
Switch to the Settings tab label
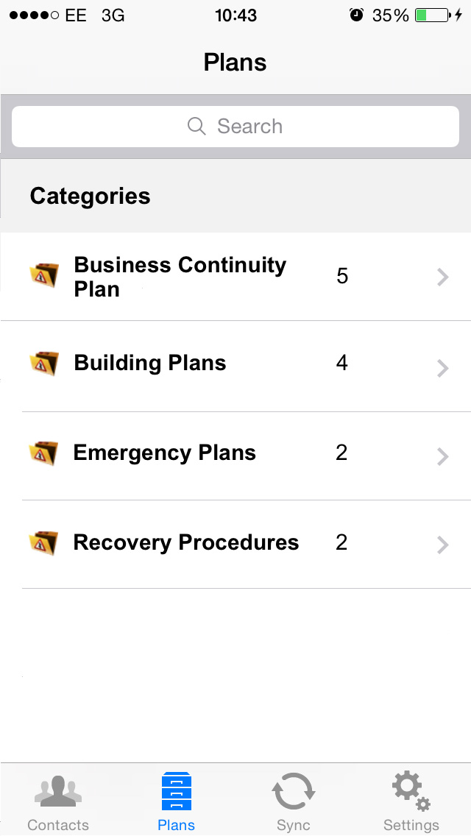411,825
